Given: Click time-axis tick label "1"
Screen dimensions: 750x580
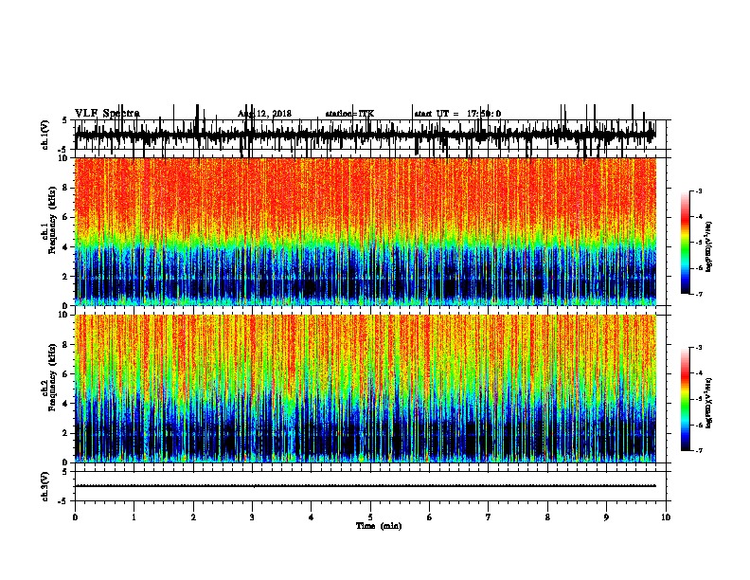Looking at the screenshot, I should [x=134, y=517].
